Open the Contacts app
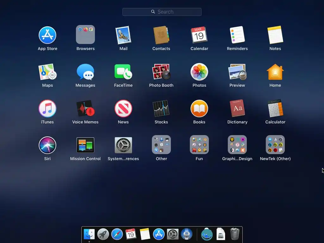Image resolution: width=324 pixels, height=243 pixels. tap(161, 35)
